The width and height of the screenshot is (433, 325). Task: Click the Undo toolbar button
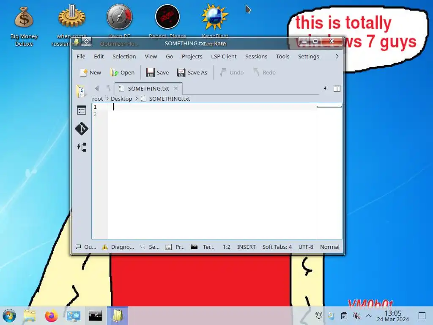coord(232,72)
